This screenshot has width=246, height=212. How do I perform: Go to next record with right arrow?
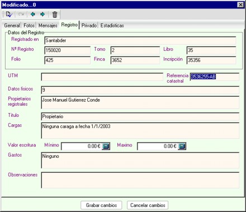42,14
